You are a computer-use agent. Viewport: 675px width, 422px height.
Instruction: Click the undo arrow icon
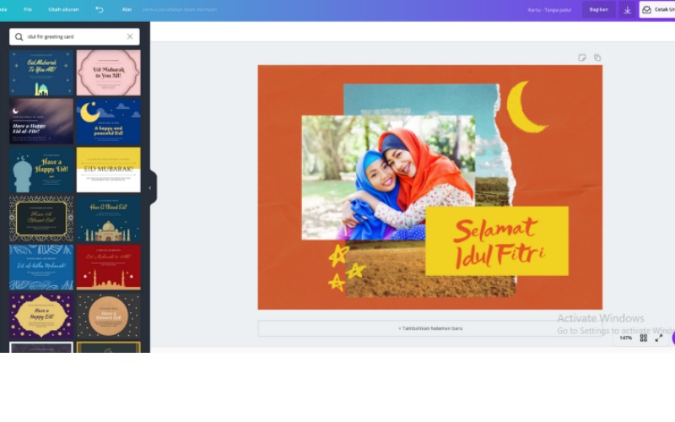[99, 9]
